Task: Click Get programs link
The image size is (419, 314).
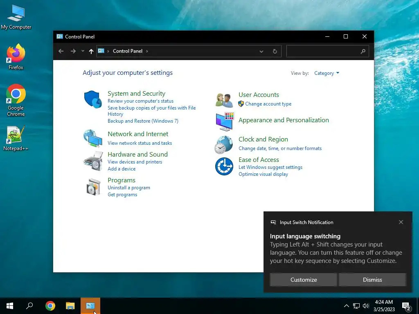Action: click(122, 195)
